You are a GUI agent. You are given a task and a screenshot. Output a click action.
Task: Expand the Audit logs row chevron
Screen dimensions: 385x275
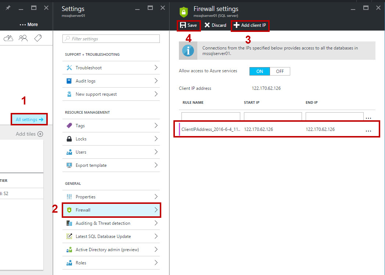click(156, 81)
